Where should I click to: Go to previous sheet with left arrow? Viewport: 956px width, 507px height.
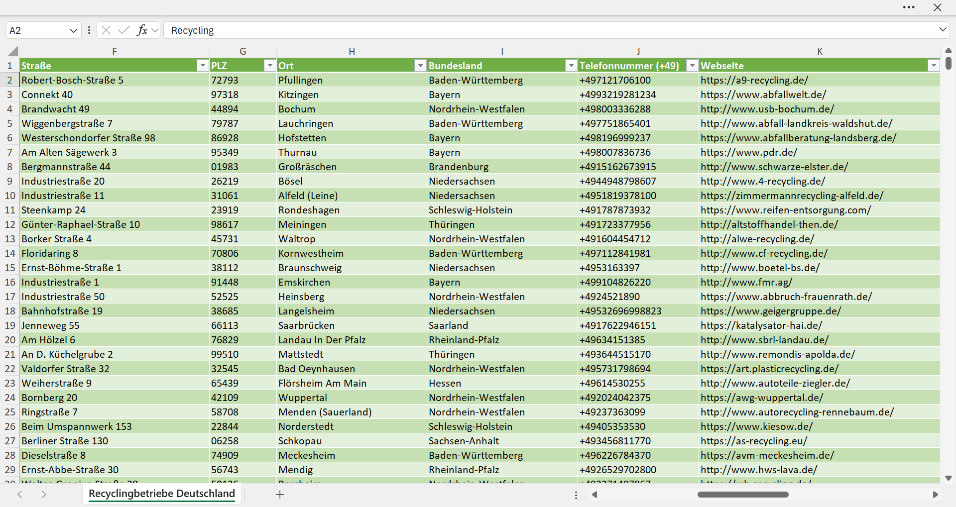20,495
